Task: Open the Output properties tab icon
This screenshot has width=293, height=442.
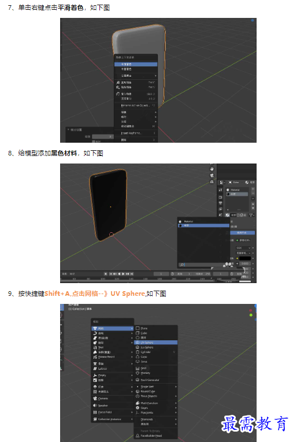Action: coord(221,203)
